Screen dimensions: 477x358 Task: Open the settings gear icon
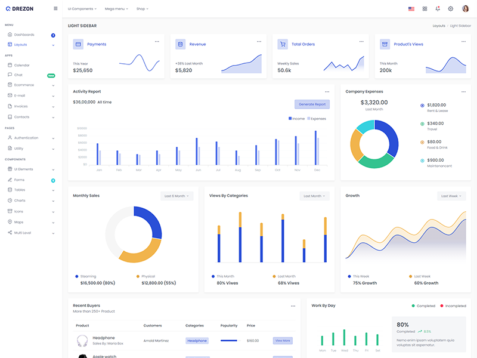click(451, 9)
